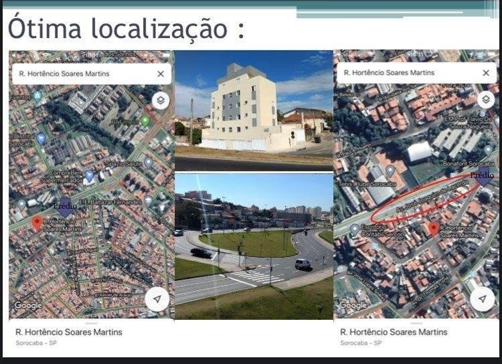502x364 pixels.
Task: Select the red location pin on left map
Action: coord(37,223)
